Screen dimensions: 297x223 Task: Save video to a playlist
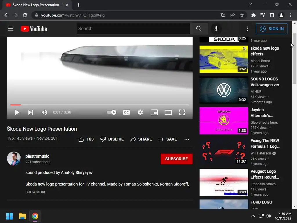pyautogui.click(x=168, y=139)
